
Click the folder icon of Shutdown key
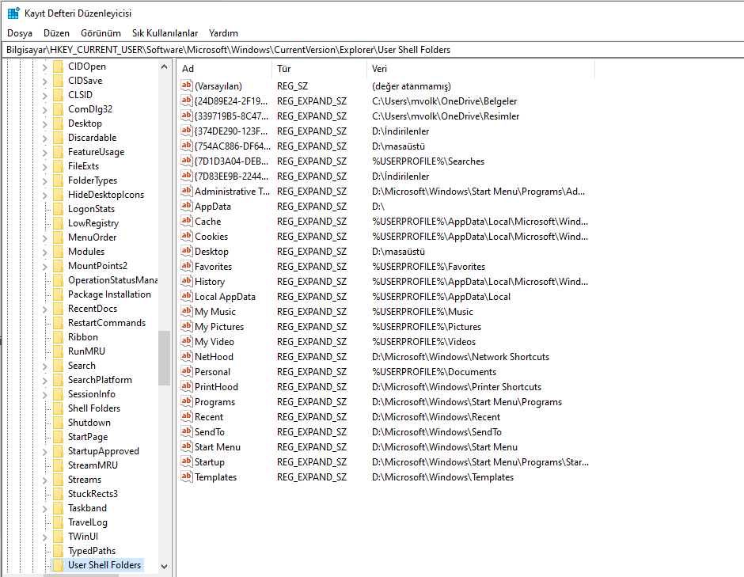(x=58, y=423)
